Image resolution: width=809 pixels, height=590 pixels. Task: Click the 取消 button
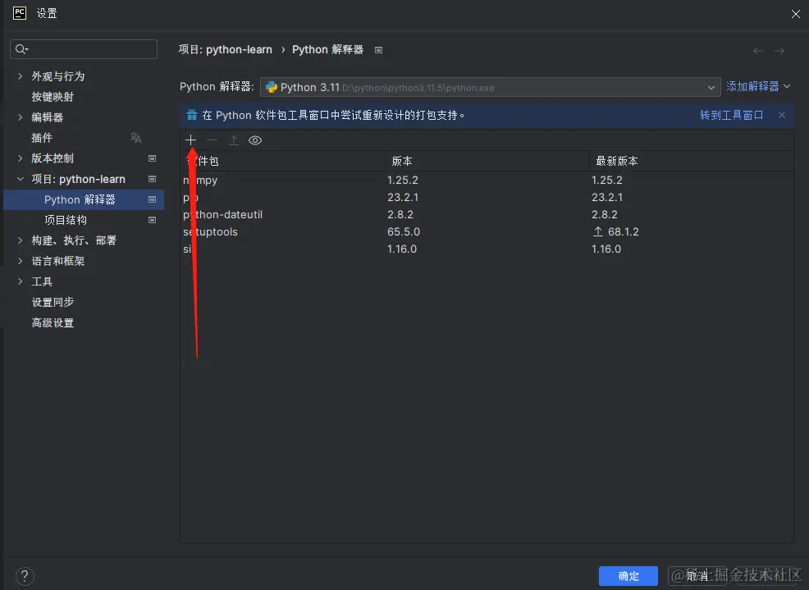pos(697,575)
